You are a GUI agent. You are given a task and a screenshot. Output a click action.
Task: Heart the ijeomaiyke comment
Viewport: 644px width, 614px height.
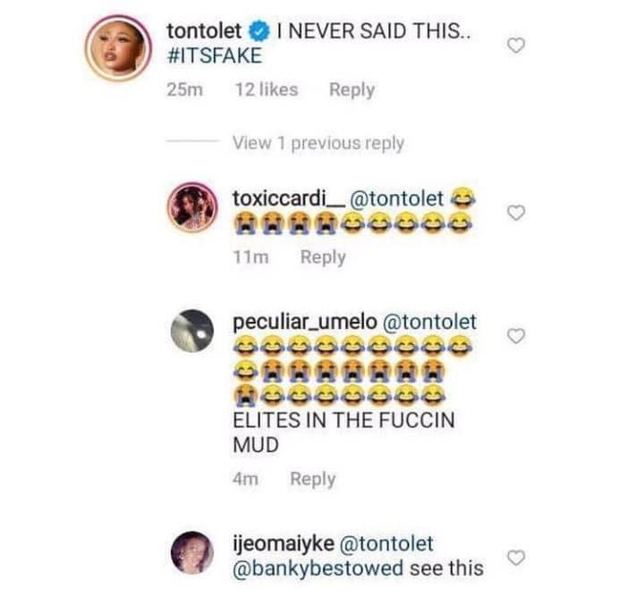pos(515,559)
